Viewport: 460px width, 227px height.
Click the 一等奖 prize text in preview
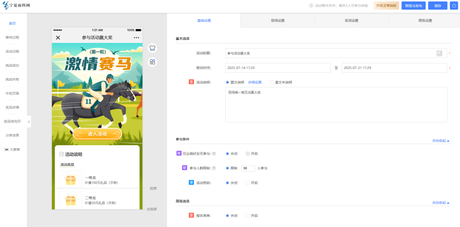(90, 178)
